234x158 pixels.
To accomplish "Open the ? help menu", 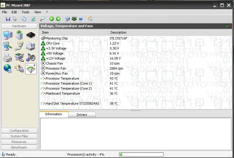I will 47,12.
